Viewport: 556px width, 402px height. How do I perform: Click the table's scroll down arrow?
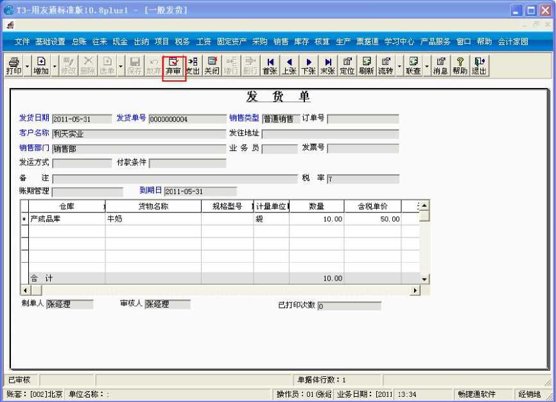pyautogui.click(x=424, y=279)
